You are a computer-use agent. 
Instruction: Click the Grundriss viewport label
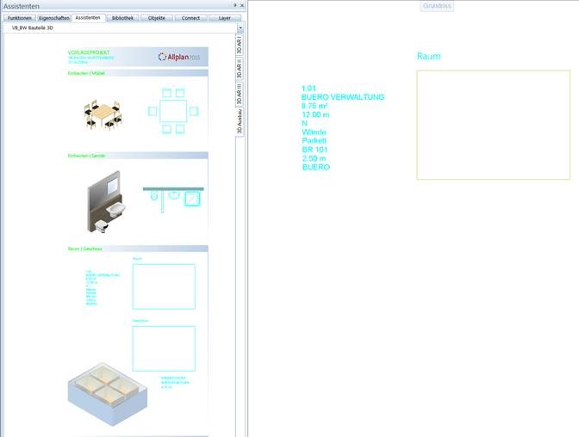[437, 6]
